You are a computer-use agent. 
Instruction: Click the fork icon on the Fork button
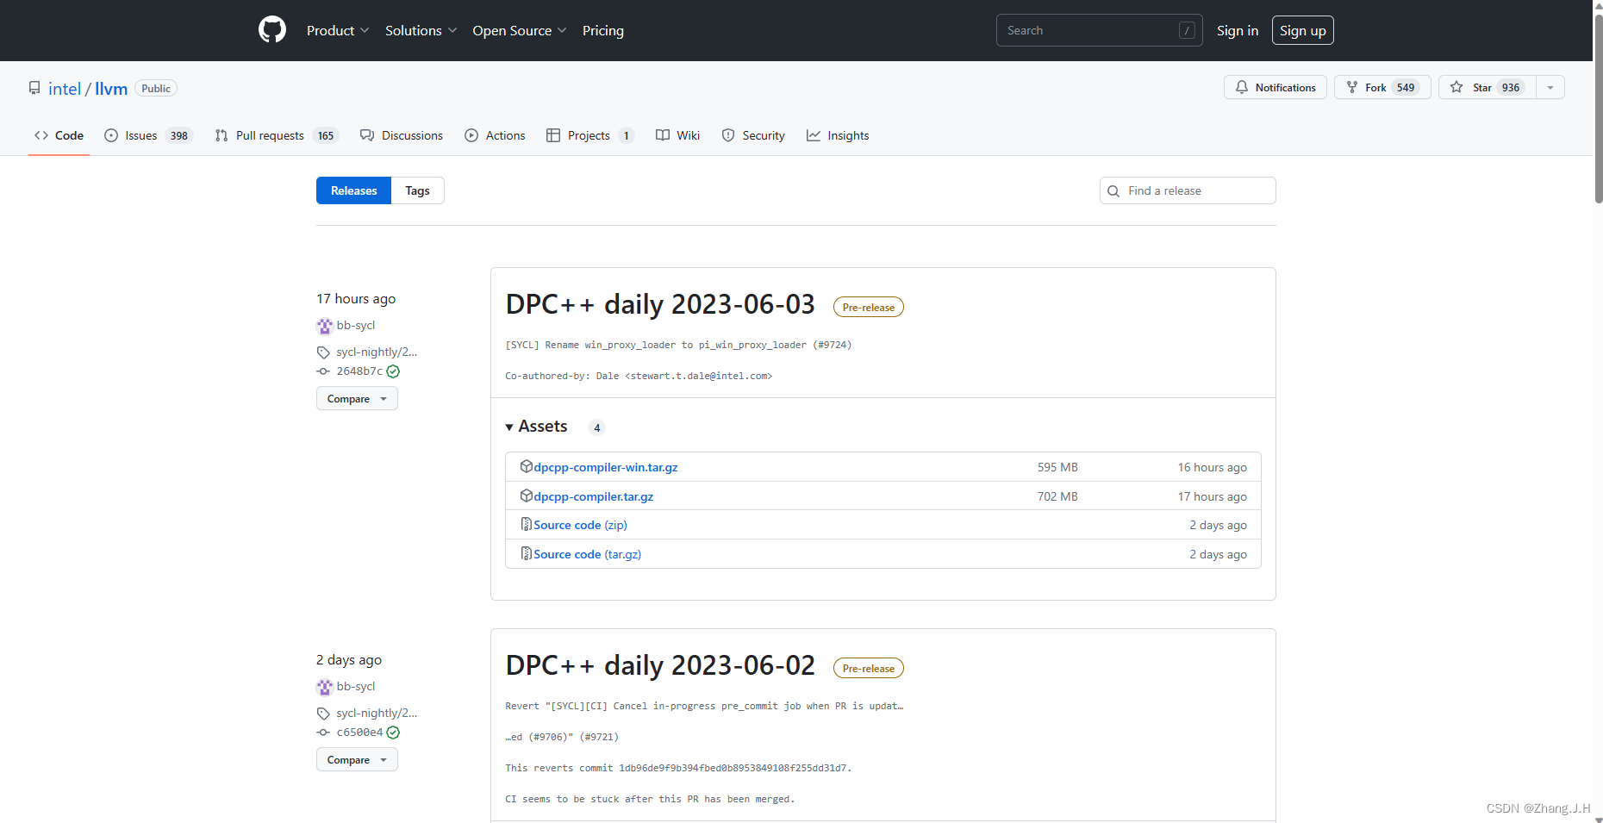[x=1353, y=87]
